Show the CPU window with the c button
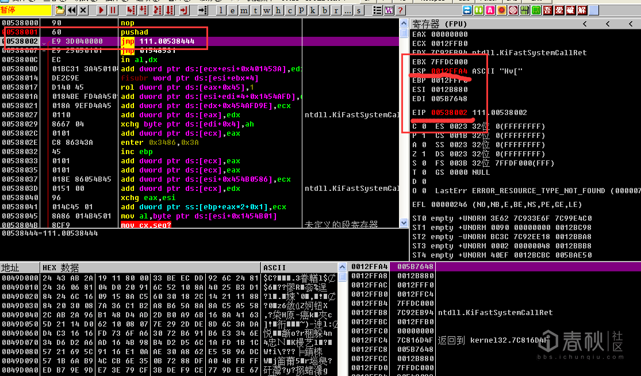 [290, 10]
